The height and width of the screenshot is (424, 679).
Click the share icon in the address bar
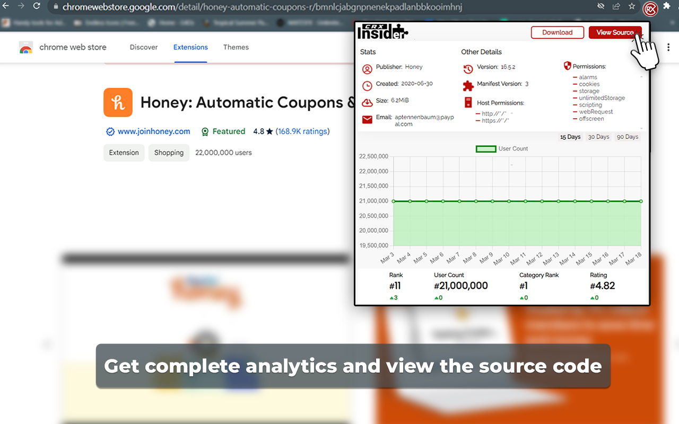(x=616, y=6)
